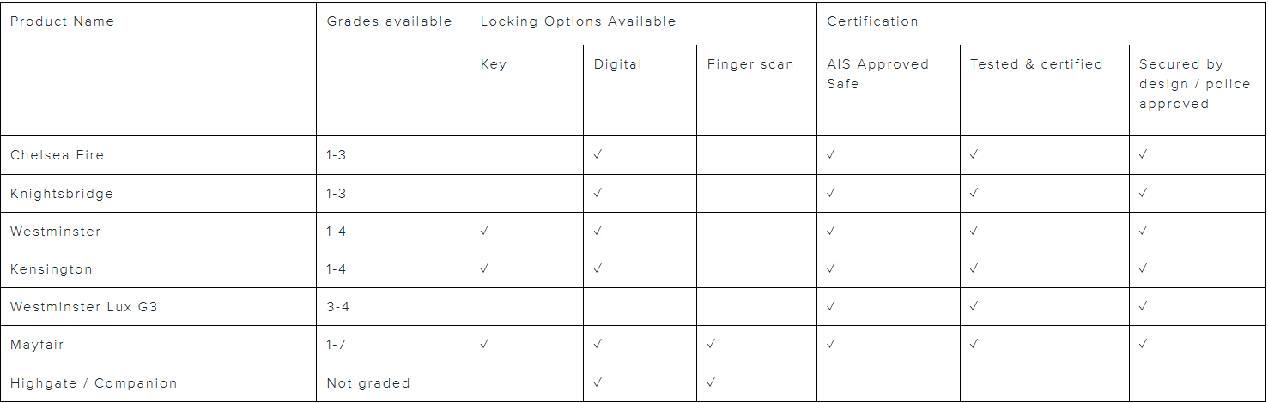Click Mayfair's Key lock checkmark

pos(485,345)
